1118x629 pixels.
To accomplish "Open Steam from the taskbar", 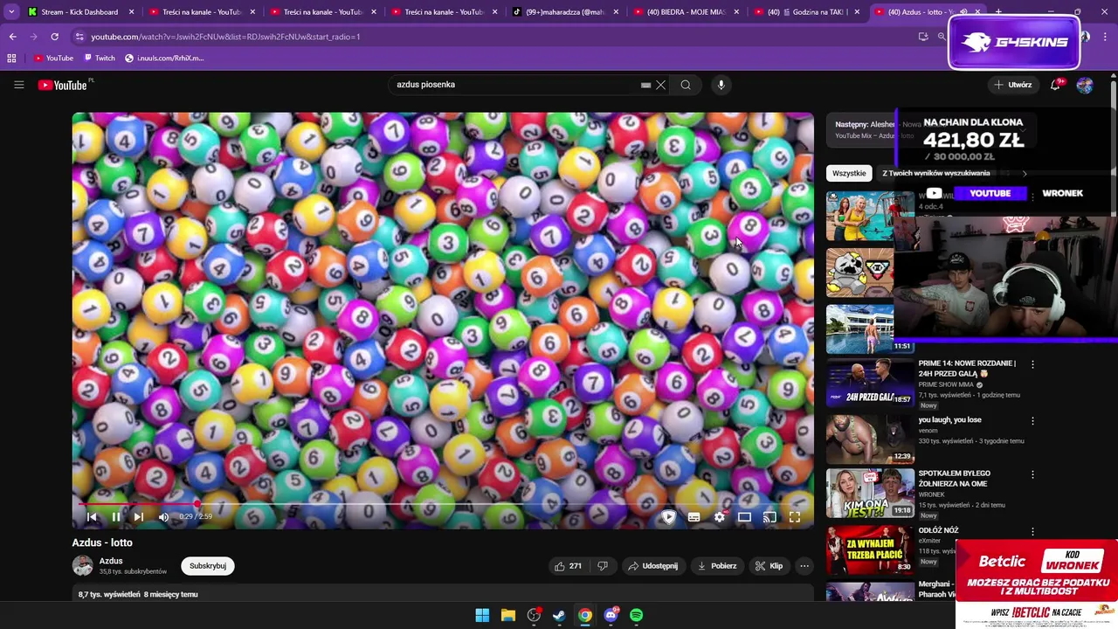I will pos(559,615).
